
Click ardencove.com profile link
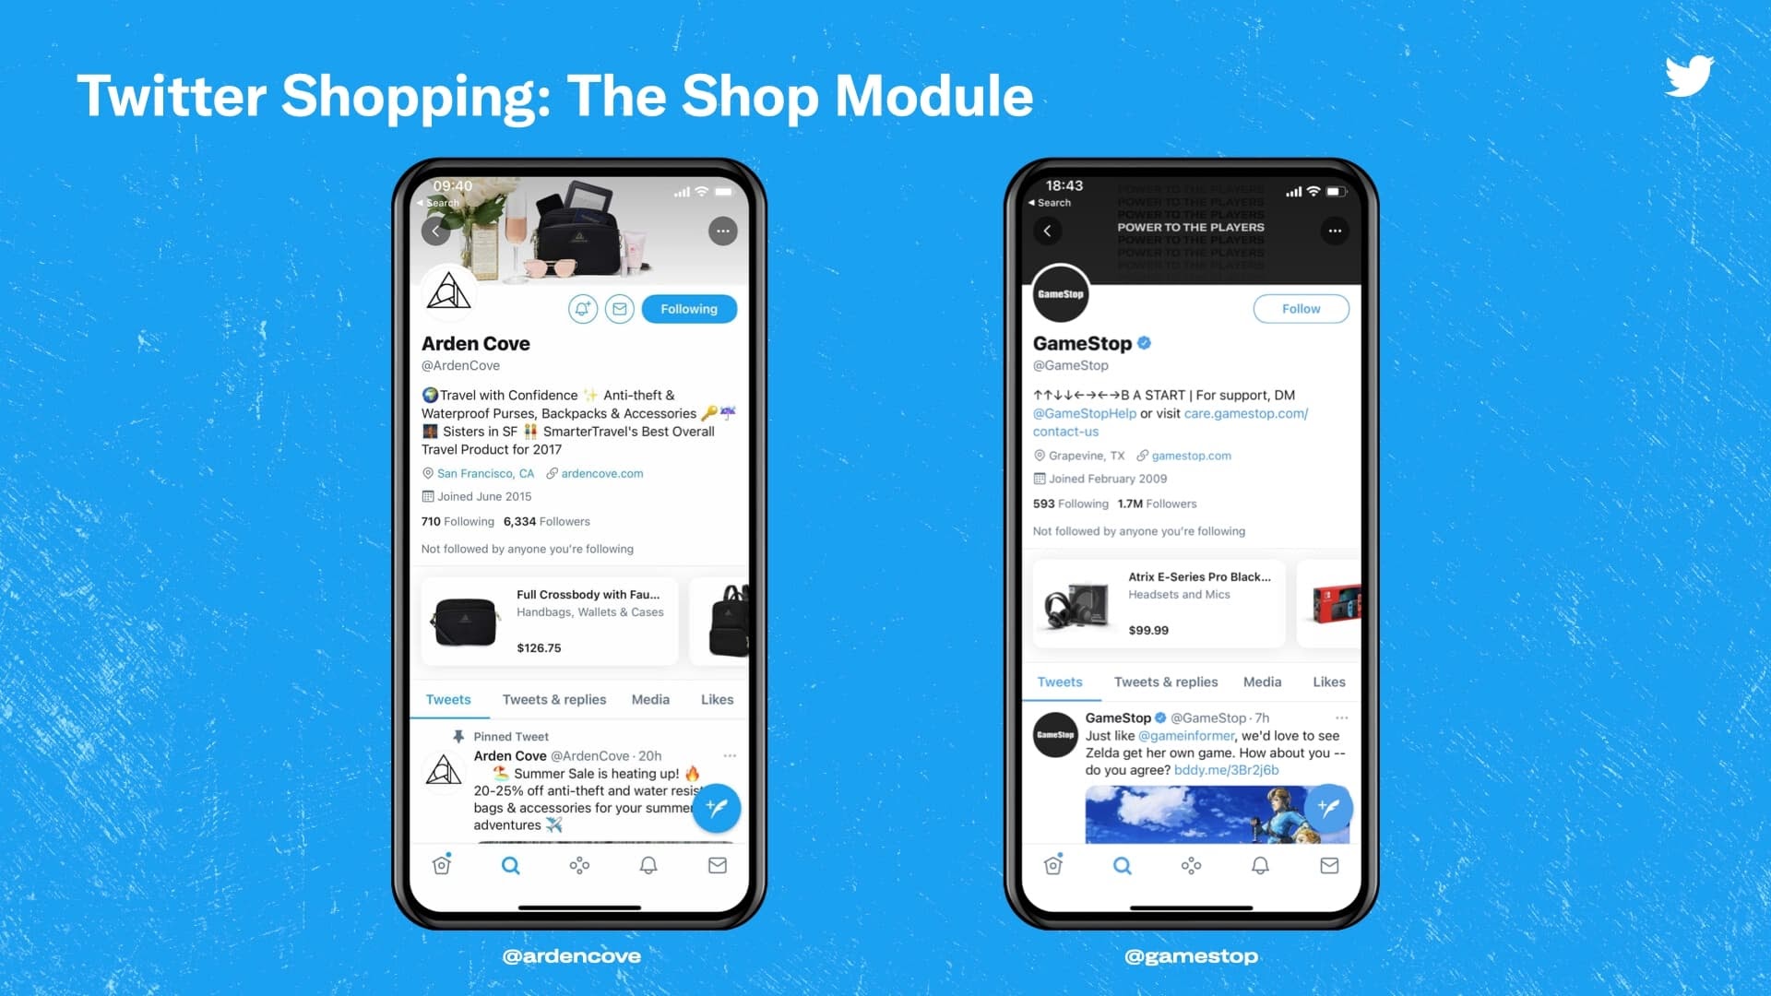tap(597, 473)
